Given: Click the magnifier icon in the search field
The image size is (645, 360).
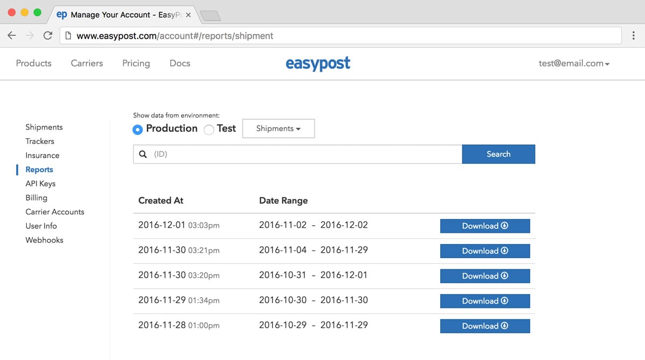Looking at the screenshot, I should click(143, 154).
